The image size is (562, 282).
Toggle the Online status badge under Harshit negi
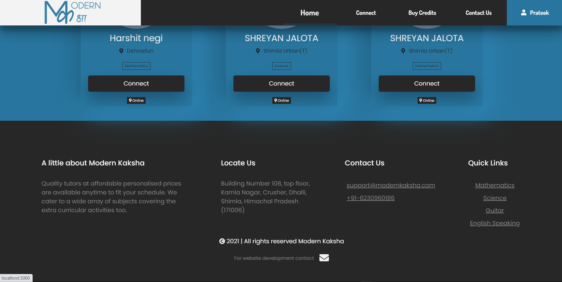136,100
